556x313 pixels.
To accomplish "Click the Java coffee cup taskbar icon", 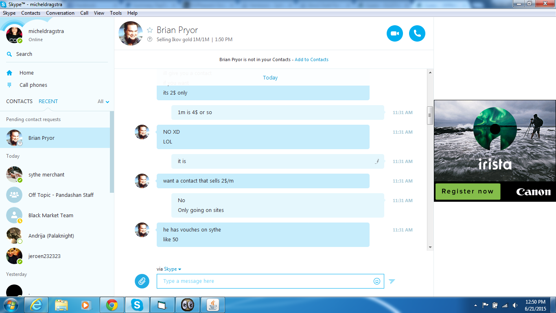I will [x=213, y=305].
